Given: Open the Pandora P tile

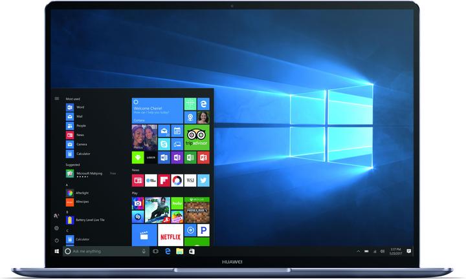Looking at the screenshot, I should [203, 230].
